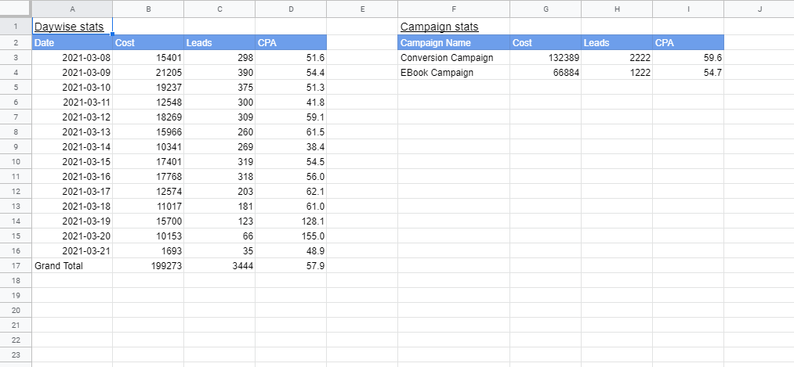Click the cell with leads 3444
This screenshot has height=367, width=794.
[x=219, y=265]
